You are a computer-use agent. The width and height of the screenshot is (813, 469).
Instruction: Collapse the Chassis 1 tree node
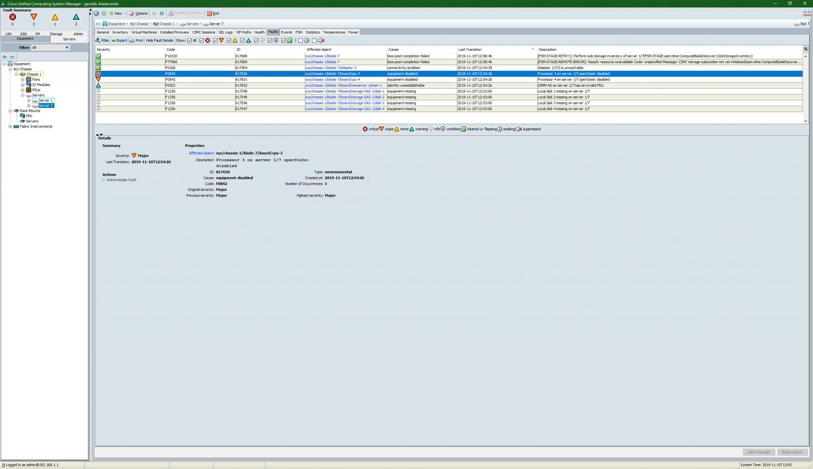(17, 74)
